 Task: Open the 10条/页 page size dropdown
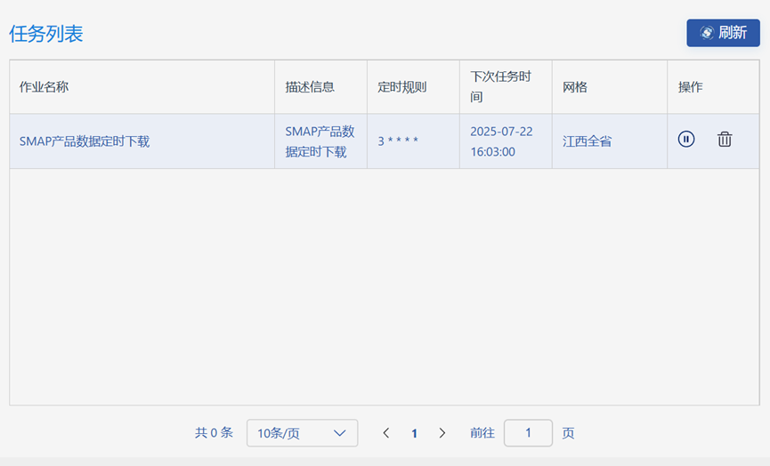[302, 432]
